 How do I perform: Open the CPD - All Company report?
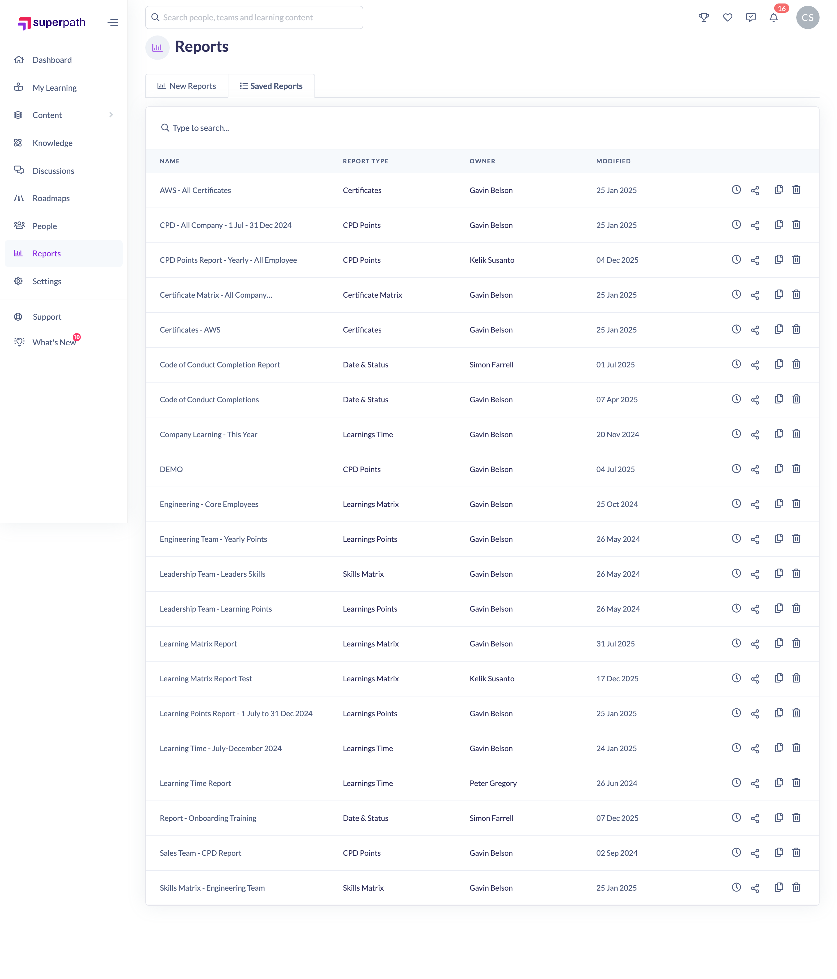(225, 225)
